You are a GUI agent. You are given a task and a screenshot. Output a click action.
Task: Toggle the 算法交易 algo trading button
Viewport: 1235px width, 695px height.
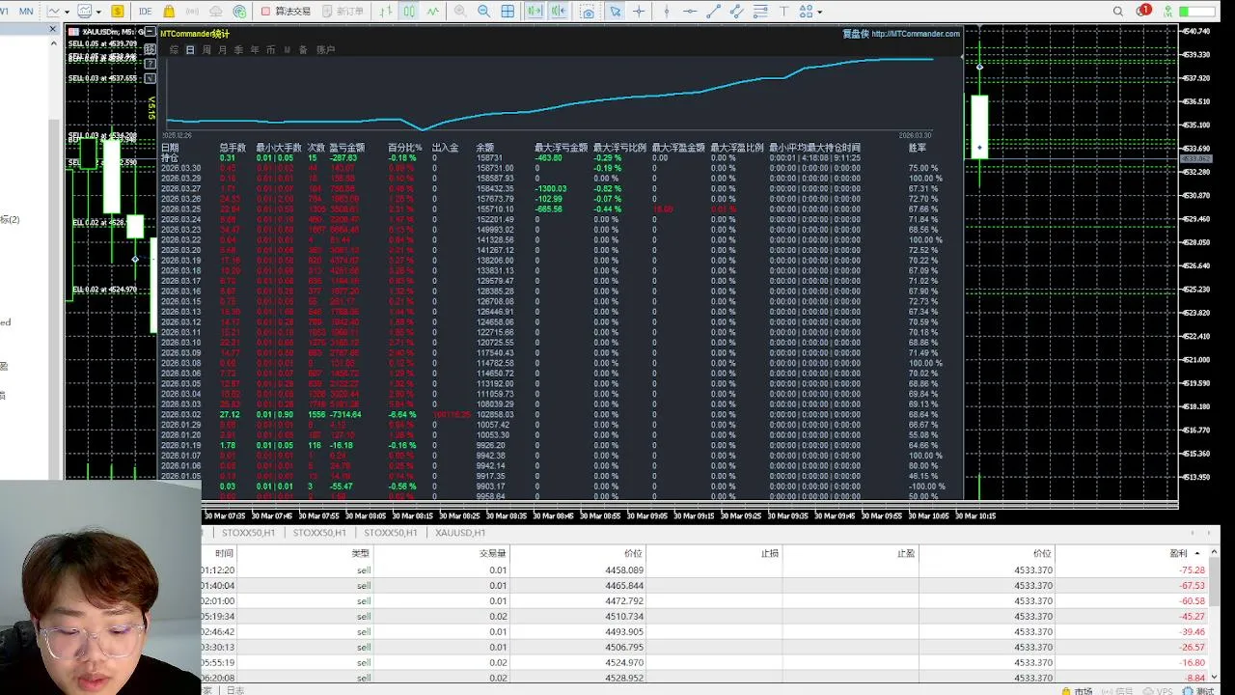287,12
